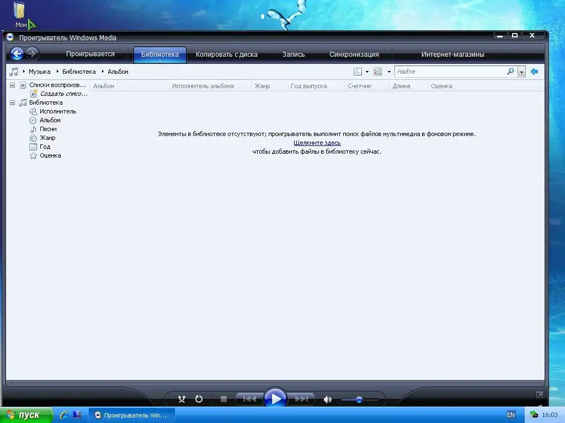Sort by the Год выпуска column header
This screenshot has width=565, height=423.
316,86
